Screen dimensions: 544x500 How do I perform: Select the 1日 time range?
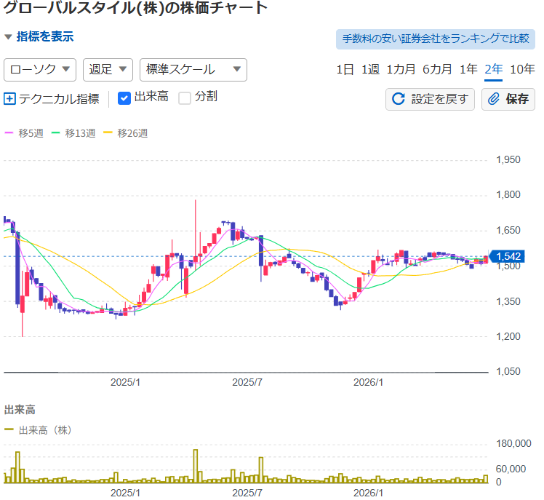pyautogui.click(x=345, y=69)
